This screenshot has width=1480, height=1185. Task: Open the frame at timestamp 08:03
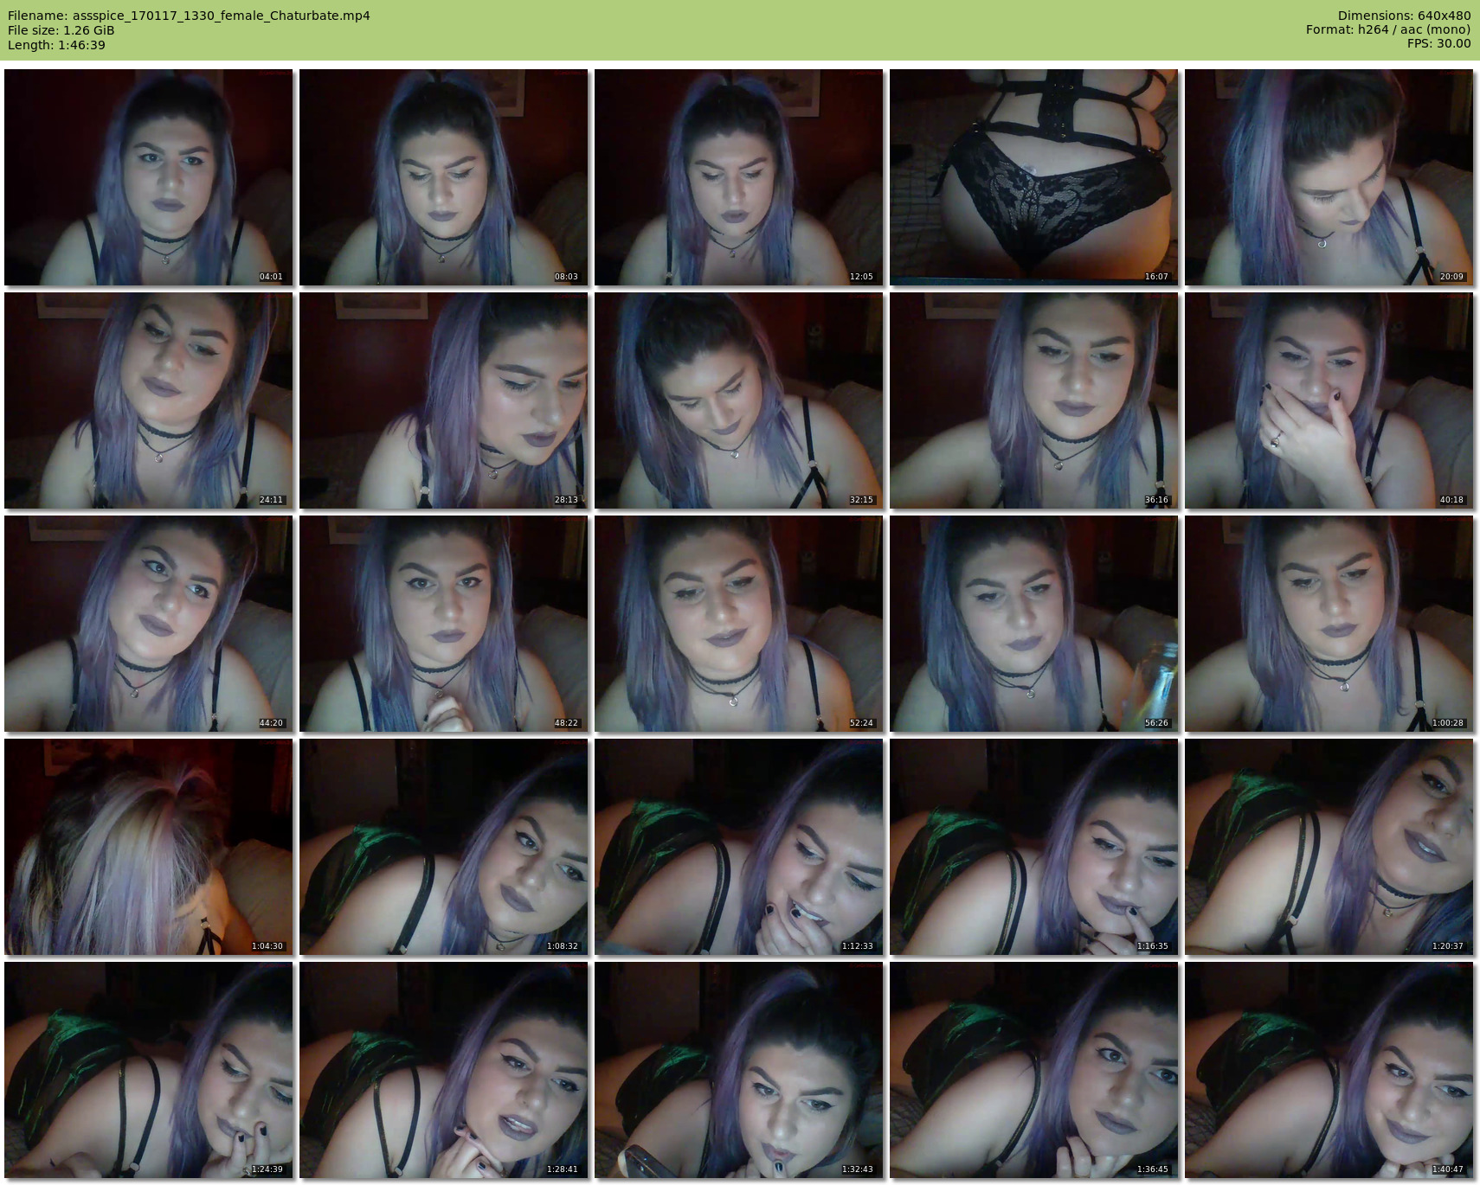tap(444, 177)
